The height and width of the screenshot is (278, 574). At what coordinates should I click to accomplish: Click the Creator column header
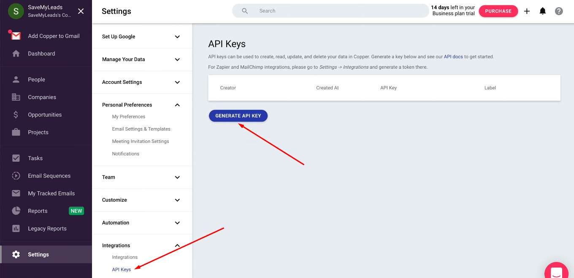click(x=228, y=88)
